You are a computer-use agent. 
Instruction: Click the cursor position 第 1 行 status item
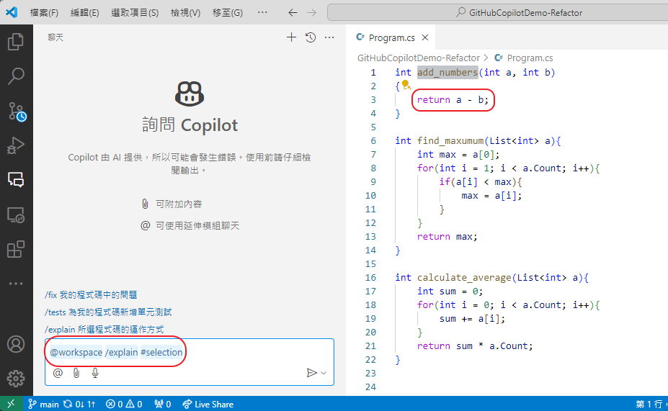click(651, 405)
